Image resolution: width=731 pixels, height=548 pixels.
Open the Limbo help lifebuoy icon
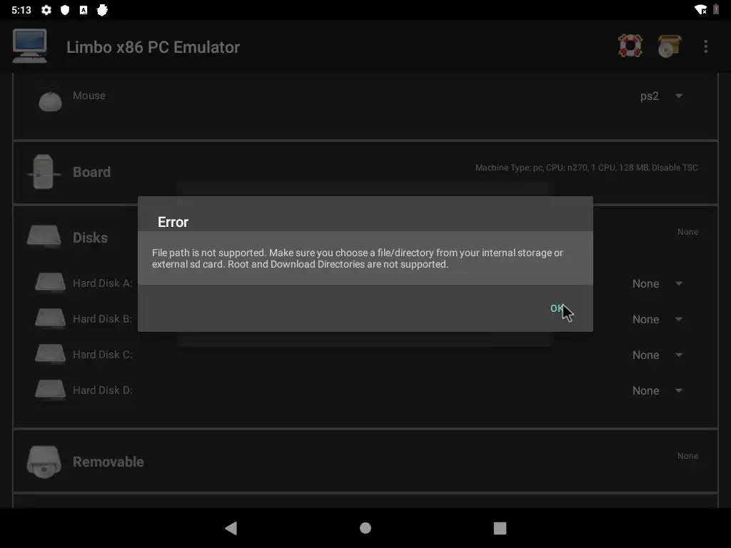click(630, 46)
